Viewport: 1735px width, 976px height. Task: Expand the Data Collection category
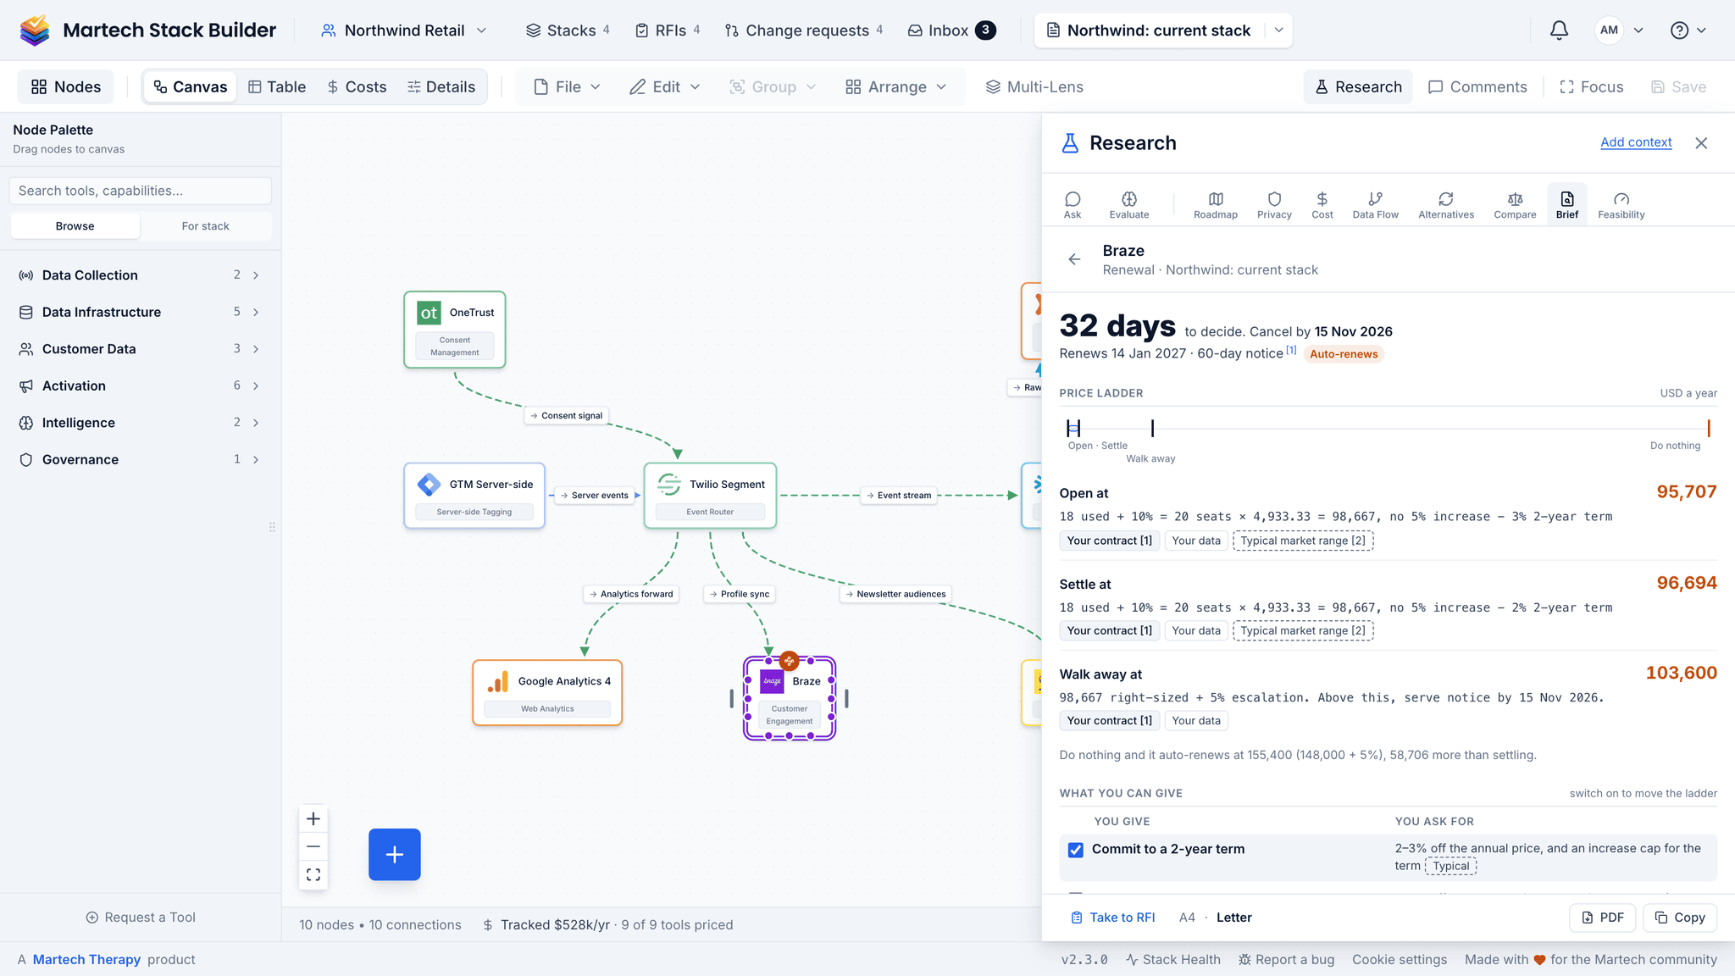pyautogui.click(x=140, y=275)
